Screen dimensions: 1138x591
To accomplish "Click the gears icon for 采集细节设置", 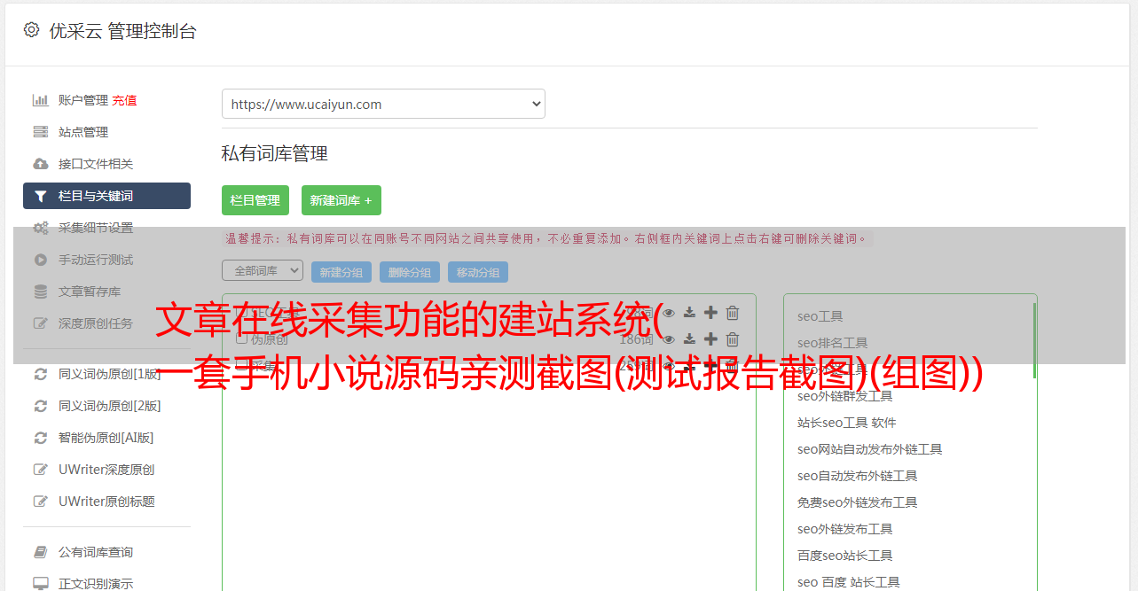I will pos(41,228).
